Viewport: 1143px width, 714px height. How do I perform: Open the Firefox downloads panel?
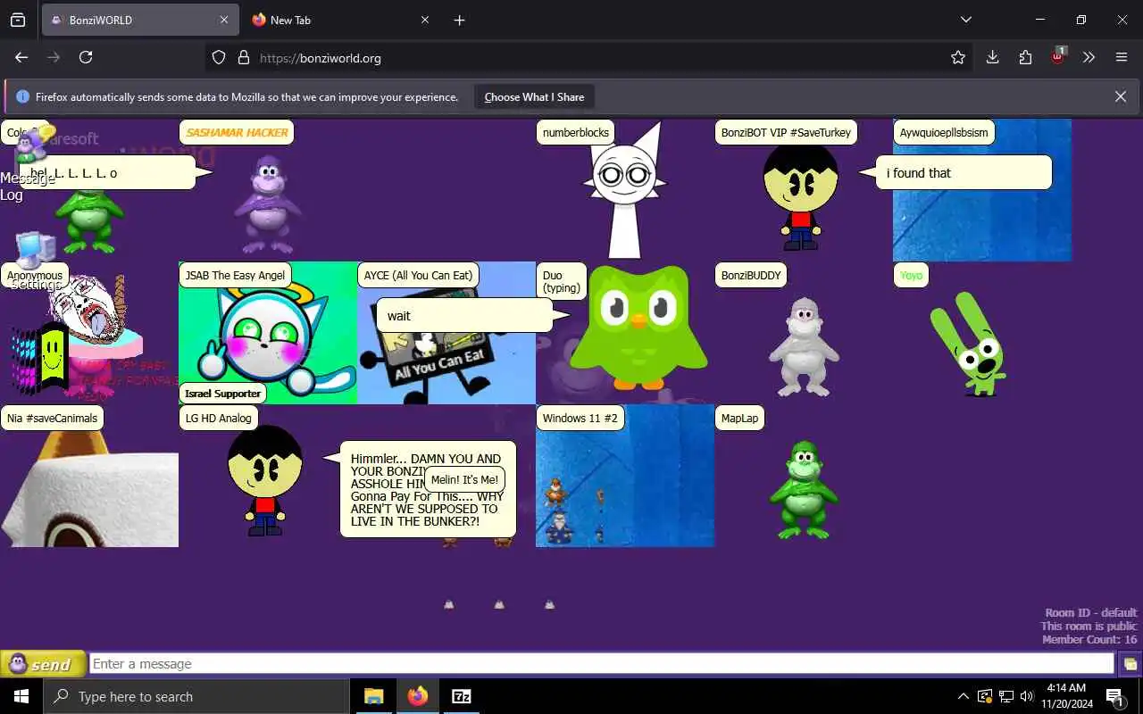pyautogui.click(x=992, y=57)
